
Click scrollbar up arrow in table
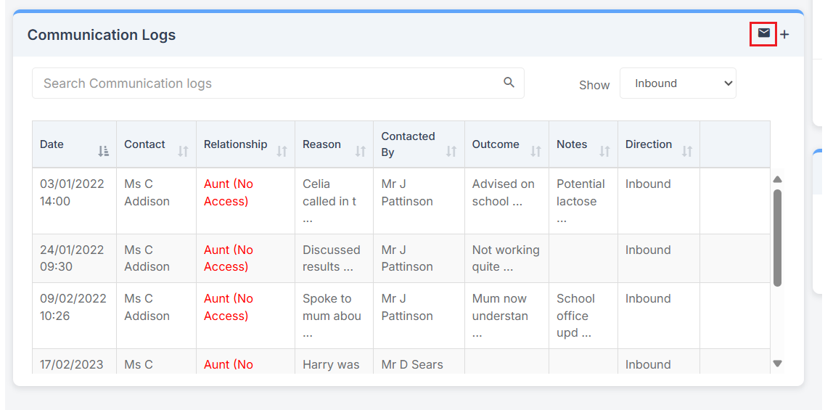[x=778, y=179]
